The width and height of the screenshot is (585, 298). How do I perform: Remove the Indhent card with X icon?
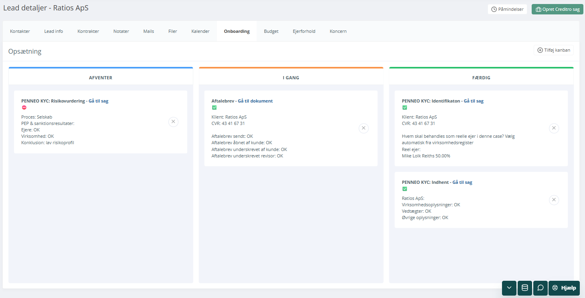(x=554, y=200)
